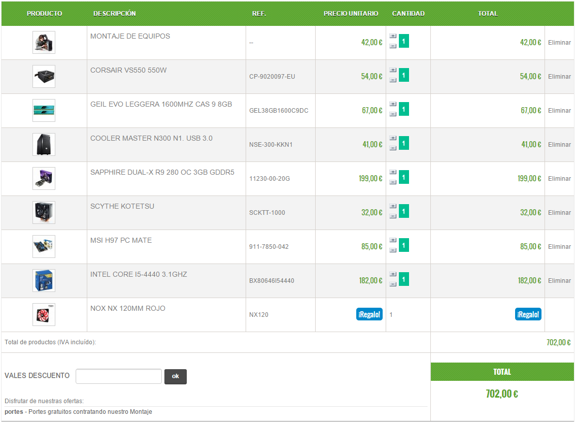
Task: Decrease quantity for INTEL CORE I5-4440
Action: pos(393,284)
